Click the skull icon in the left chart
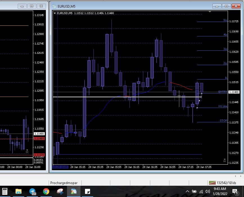This screenshot has height=197, width=244. (27, 151)
